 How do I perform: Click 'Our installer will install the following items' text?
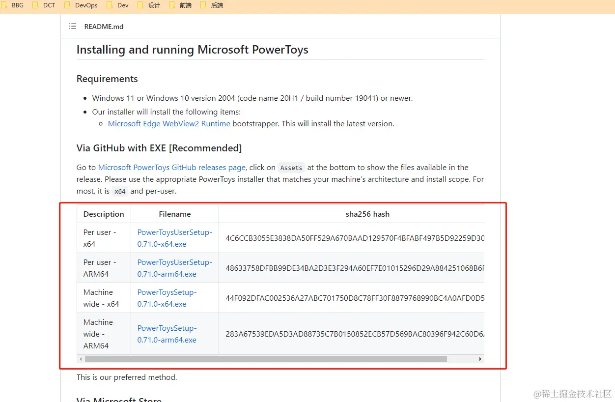[x=167, y=112]
